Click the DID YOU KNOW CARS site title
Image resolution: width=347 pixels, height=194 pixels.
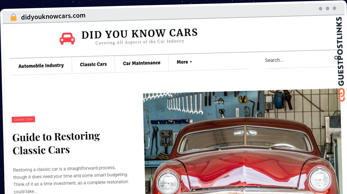[x=139, y=33]
